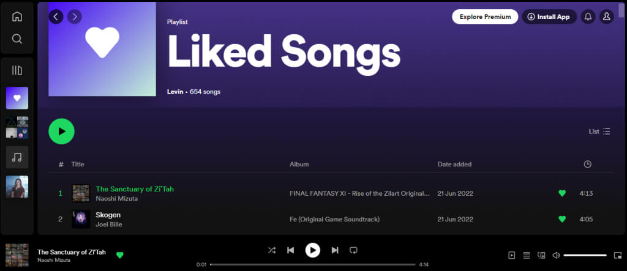This screenshot has height=271, width=627.
Task: Unlike the song Skogen
Action: 562,219
